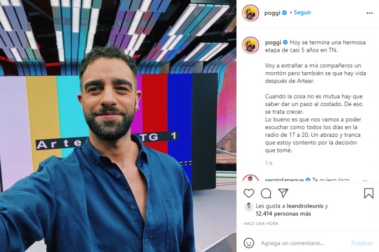Open the emoji picker smiley icon
This screenshot has height=252, width=379.
click(249, 243)
